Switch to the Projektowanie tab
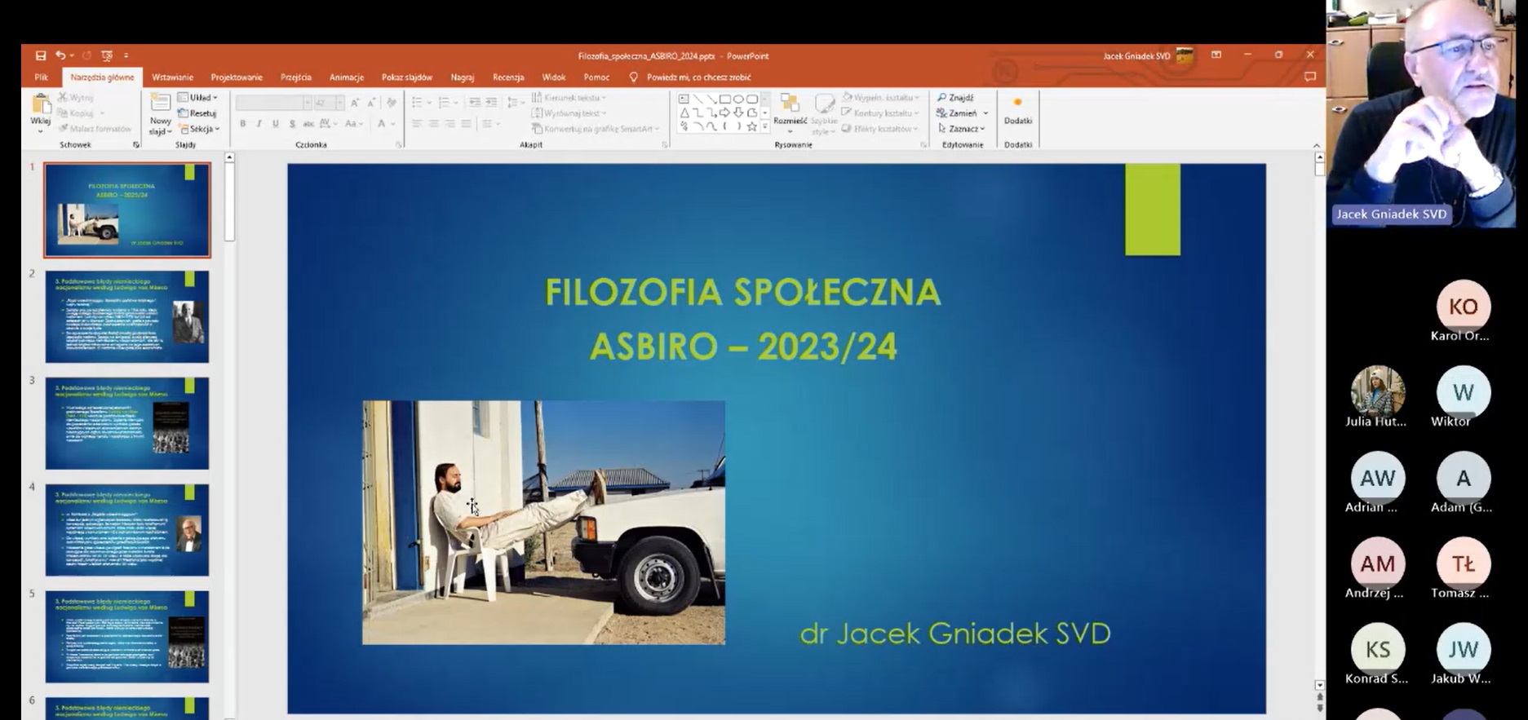The height and width of the screenshot is (720, 1528). pyautogui.click(x=237, y=77)
